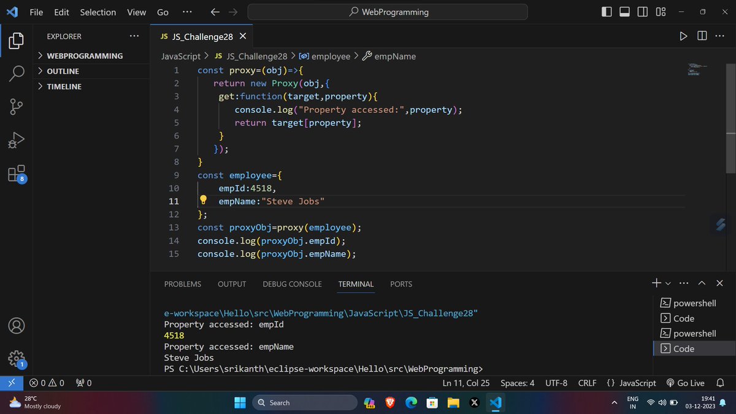Show hidden icons chevron in system tray
The image size is (736, 414).
tap(614, 402)
